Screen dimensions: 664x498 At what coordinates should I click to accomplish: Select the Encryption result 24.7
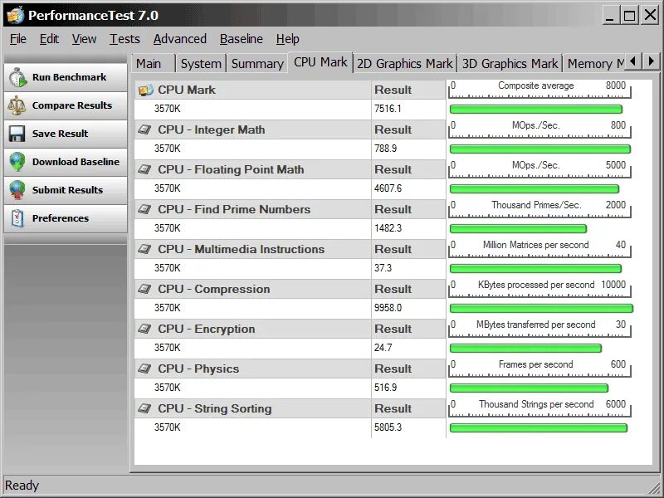coord(383,348)
